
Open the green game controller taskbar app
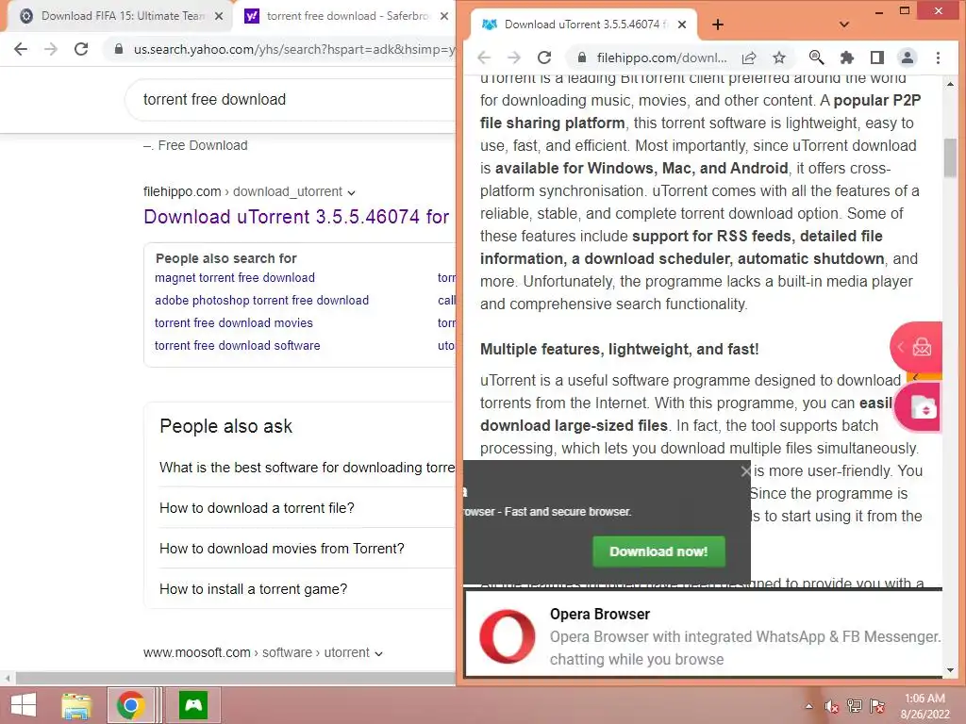pos(193,705)
